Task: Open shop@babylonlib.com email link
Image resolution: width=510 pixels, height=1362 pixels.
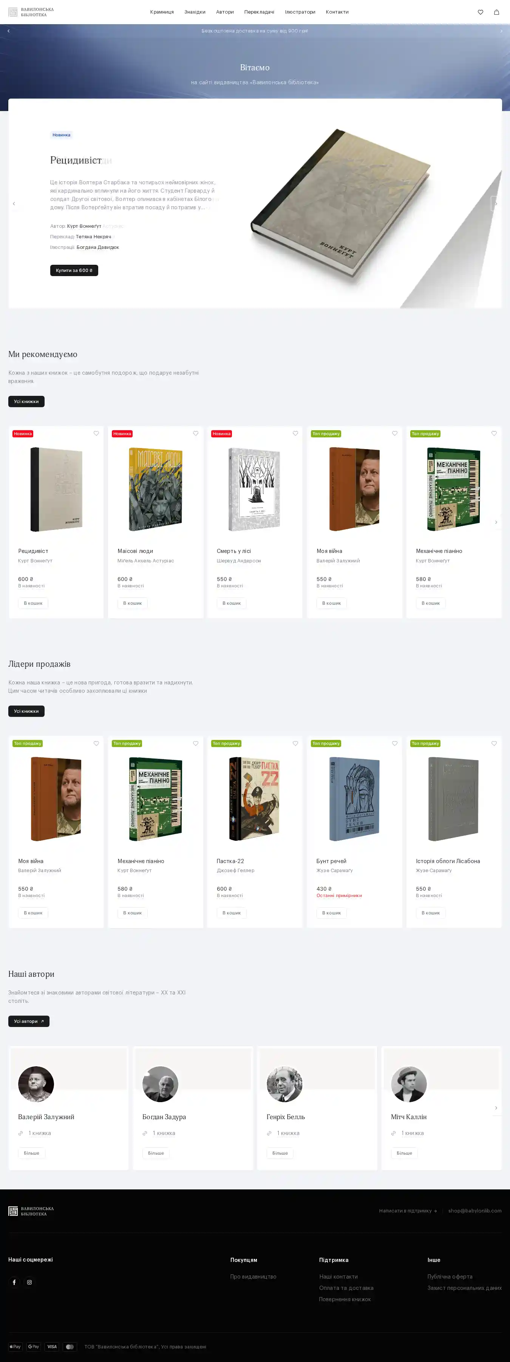Action: 474,1211
